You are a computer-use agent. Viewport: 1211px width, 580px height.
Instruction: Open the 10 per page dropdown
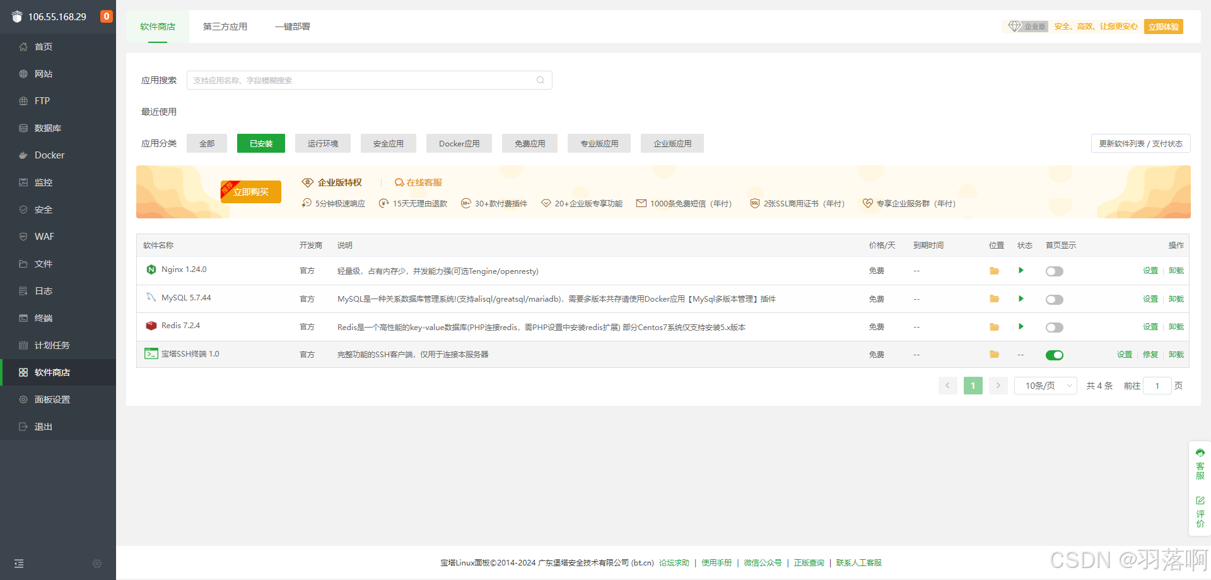coord(1045,386)
